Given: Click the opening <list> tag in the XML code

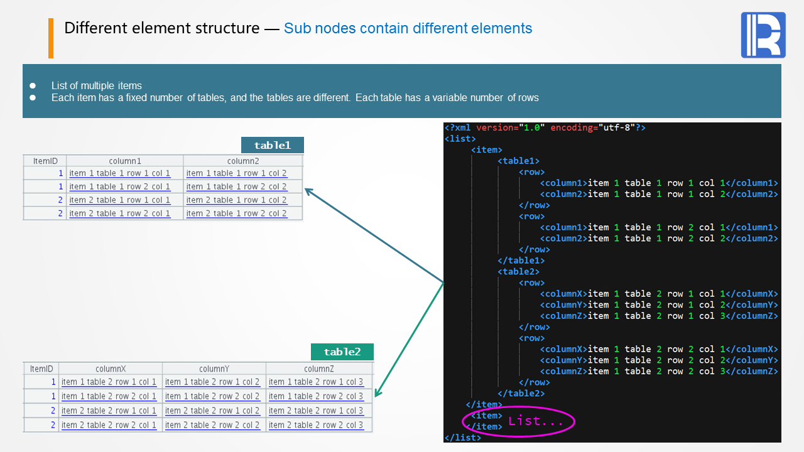Looking at the screenshot, I should [460, 139].
